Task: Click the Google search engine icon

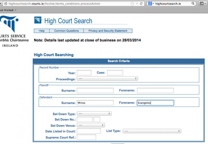Action: 150,4
